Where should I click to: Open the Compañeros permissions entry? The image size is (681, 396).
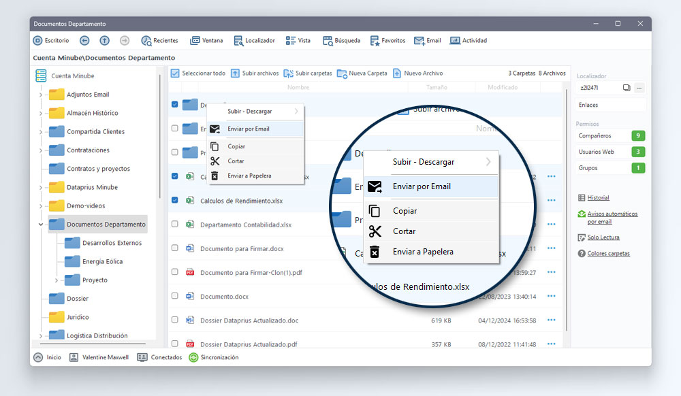(x=610, y=136)
